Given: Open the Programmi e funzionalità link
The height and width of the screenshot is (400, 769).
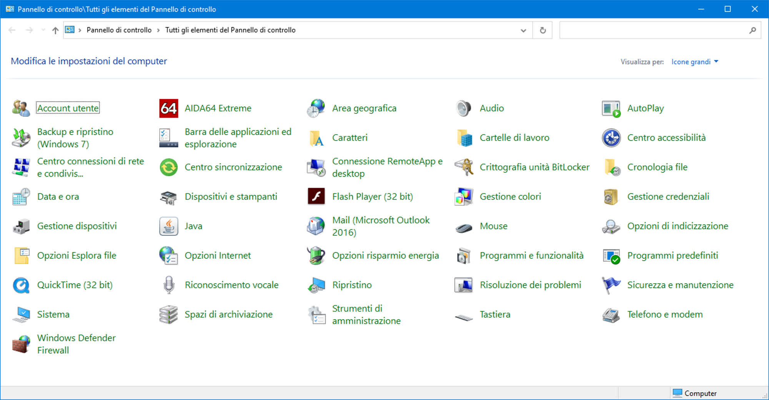Looking at the screenshot, I should (531, 256).
